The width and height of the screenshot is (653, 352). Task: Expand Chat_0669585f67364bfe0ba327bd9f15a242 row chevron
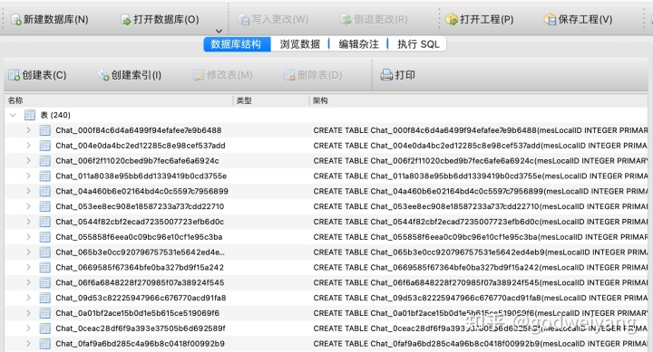click(28, 267)
